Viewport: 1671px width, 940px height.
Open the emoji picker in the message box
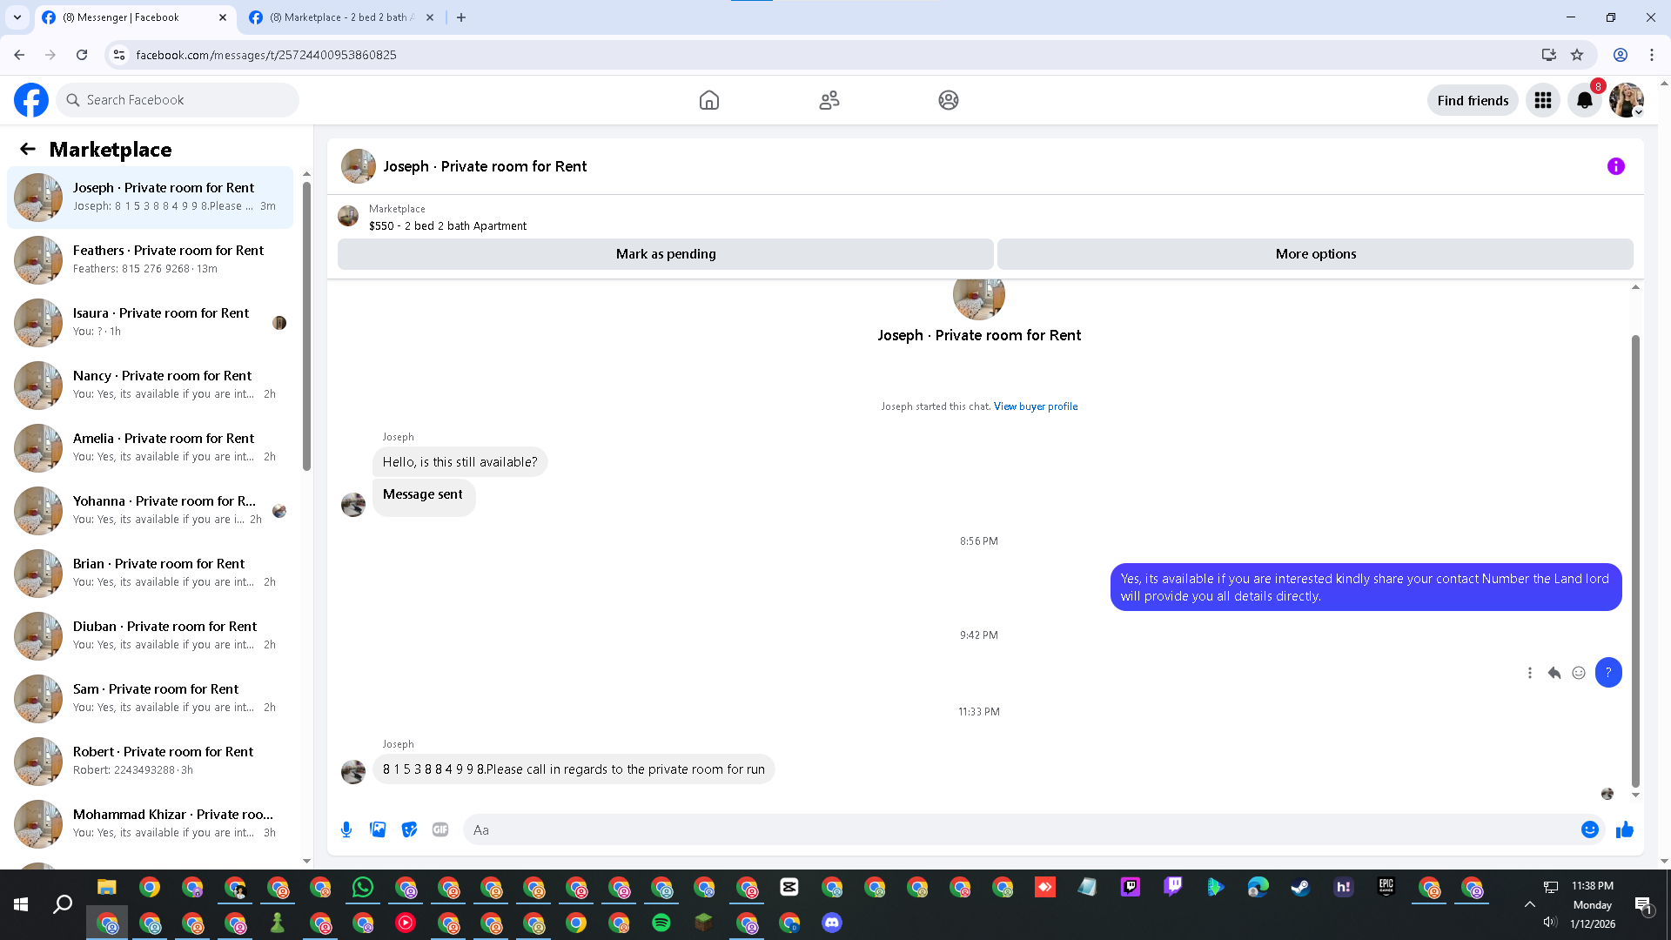click(1589, 829)
